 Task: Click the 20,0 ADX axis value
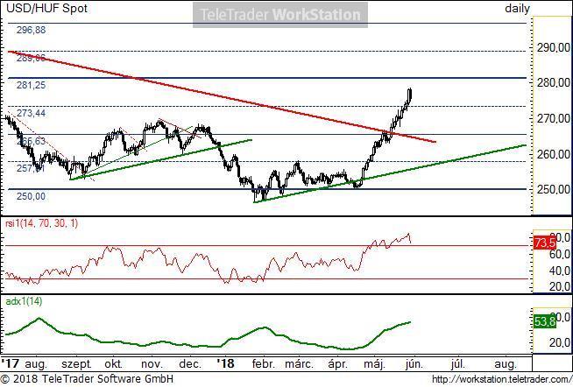(559, 342)
